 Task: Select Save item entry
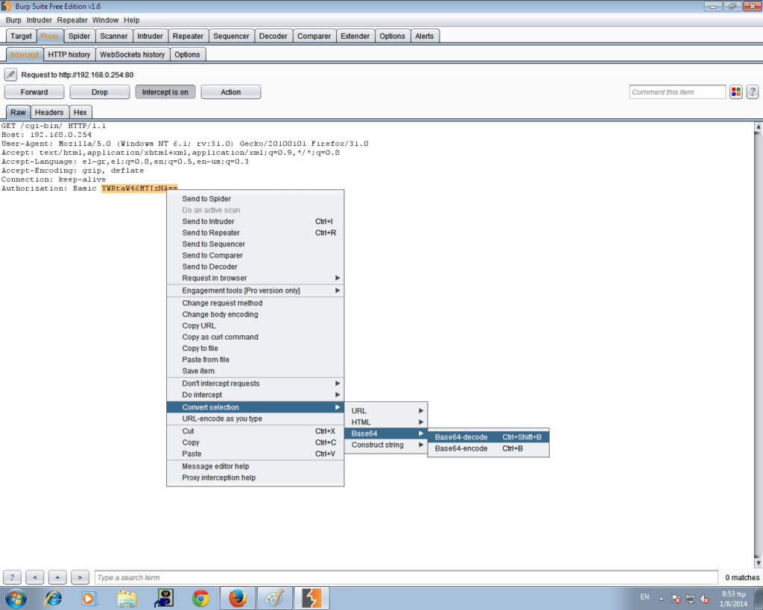255,371
